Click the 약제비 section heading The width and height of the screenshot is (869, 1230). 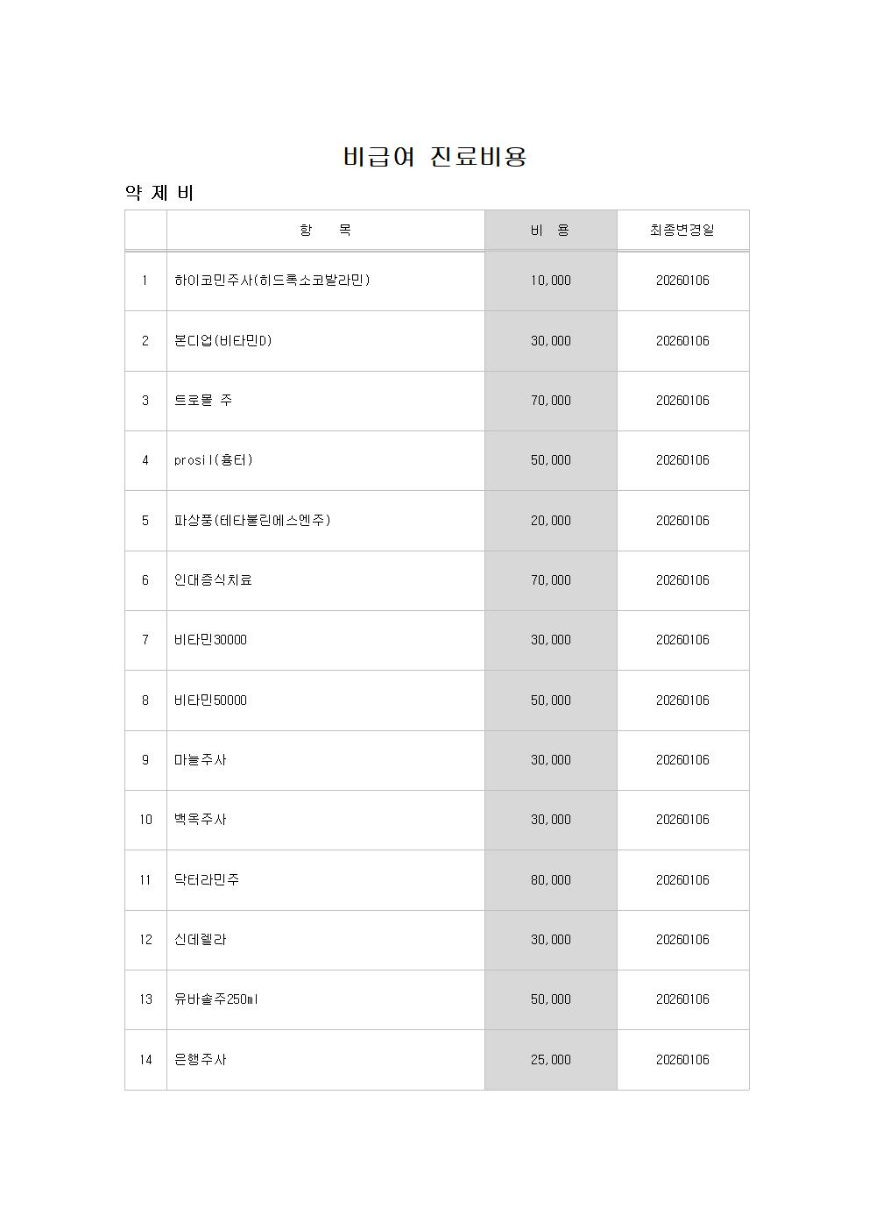coord(159,193)
